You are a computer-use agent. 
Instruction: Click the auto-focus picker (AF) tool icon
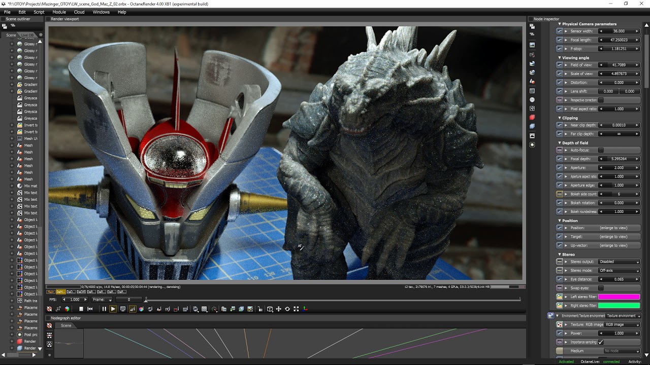[x=133, y=309]
